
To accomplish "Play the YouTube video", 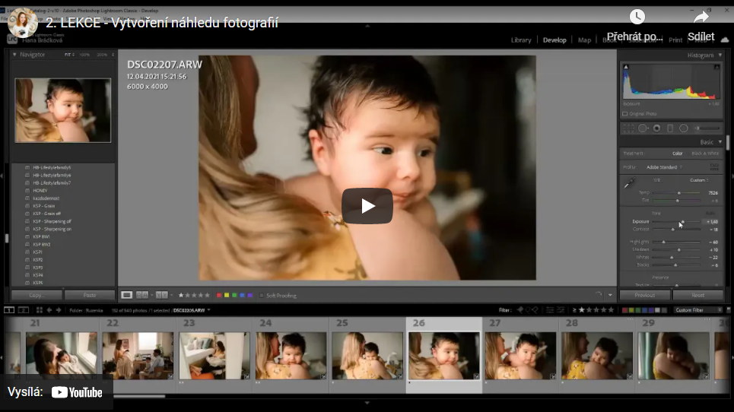I will coord(367,206).
